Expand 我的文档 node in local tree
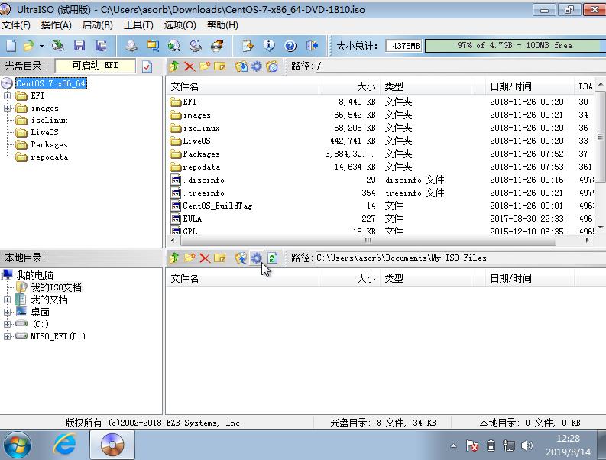Viewport: 606px width, 460px height. point(8,300)
